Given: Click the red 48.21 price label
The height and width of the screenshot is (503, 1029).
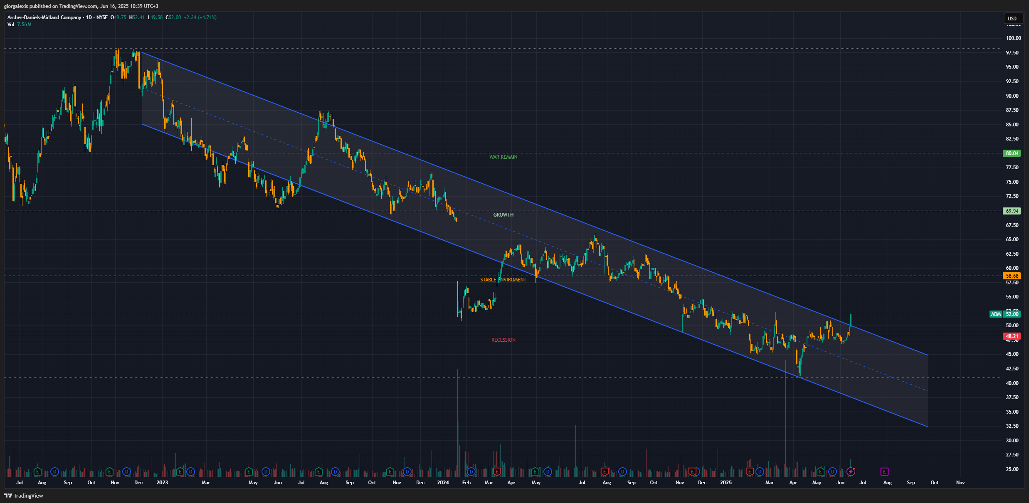Looking at the screenshot, I should pos(1012,336).
